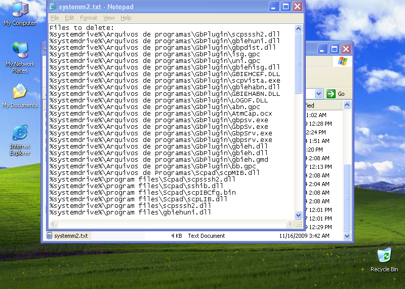This screenshot has height=289, width=405.
Task: Select systemm2.txt file name in Explorer list
Action: (71, 236)
